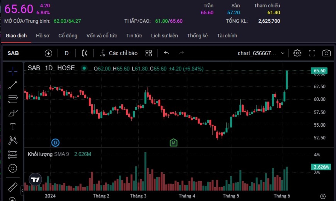Screen dimensions: 336x201
Task: Toggle fullscreen chart mode
Action: [312, 53]
